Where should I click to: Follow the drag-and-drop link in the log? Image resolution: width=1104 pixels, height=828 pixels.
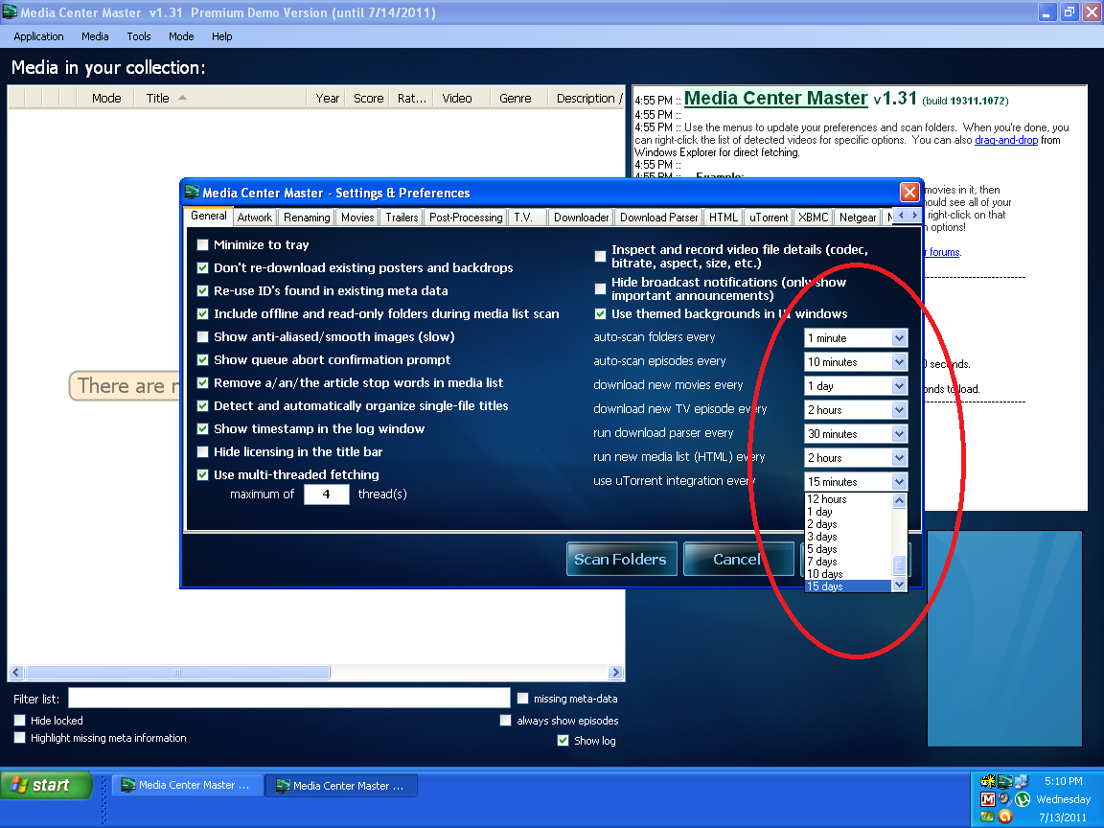[1006, 140]
